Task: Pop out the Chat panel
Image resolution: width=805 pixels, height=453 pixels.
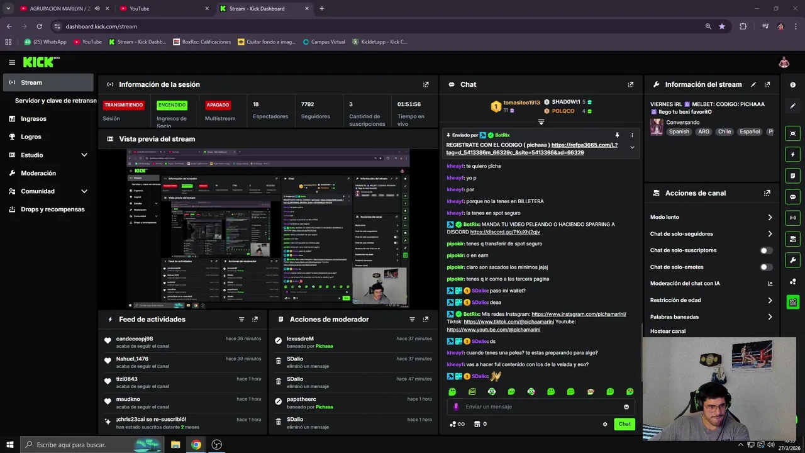Action: (x=631, y=84)
